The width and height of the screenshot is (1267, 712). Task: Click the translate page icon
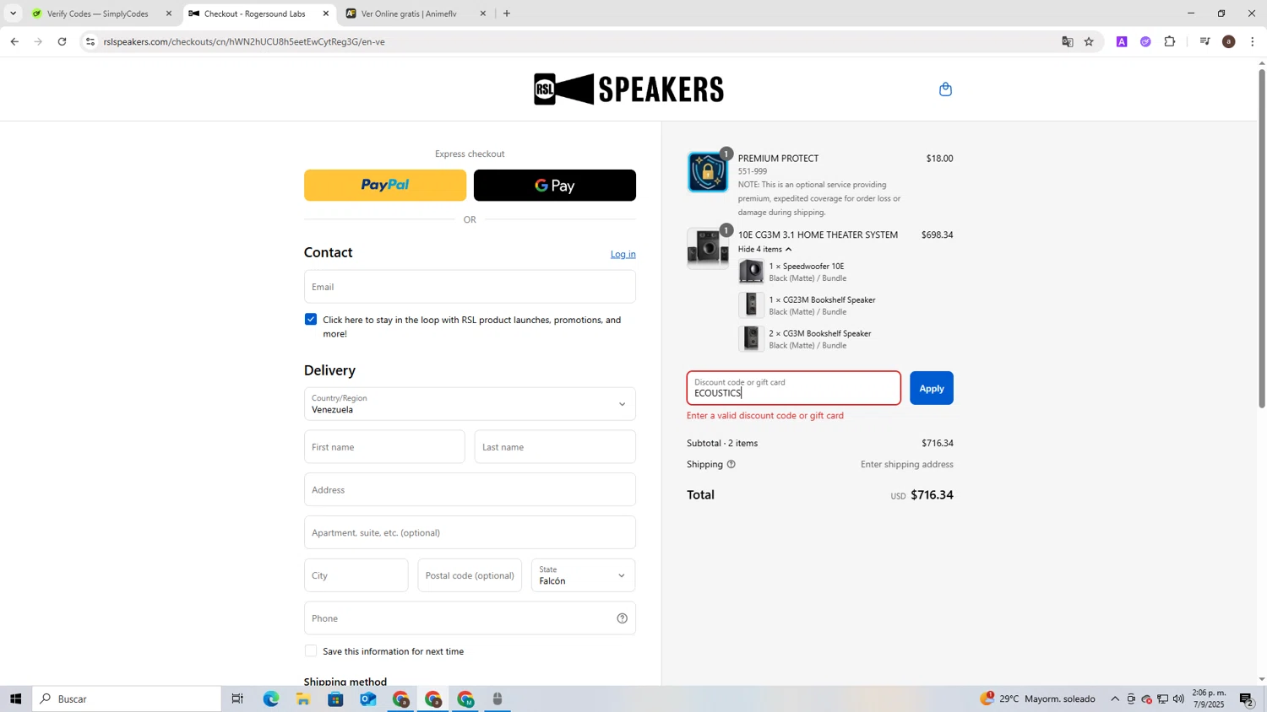tap(1068, 41)
